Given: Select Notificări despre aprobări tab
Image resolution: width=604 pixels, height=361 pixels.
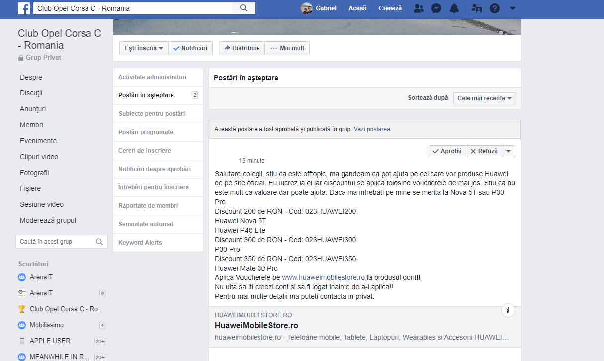Looking at the screenshot, I should coord(158,169).
